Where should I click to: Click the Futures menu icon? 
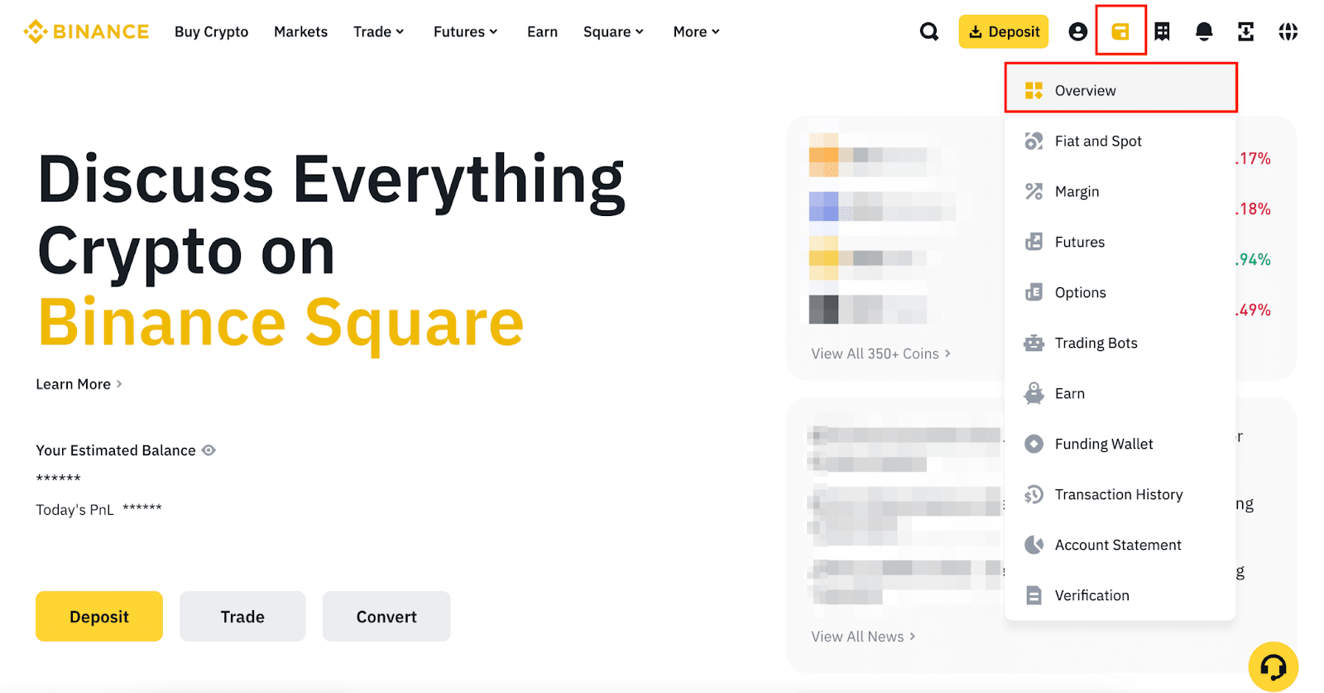1034,242
